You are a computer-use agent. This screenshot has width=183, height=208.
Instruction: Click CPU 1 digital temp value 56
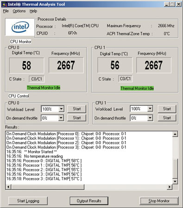coord(115,65)
